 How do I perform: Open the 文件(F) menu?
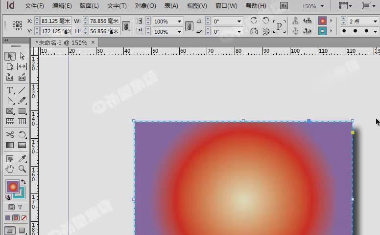[34, 6]
